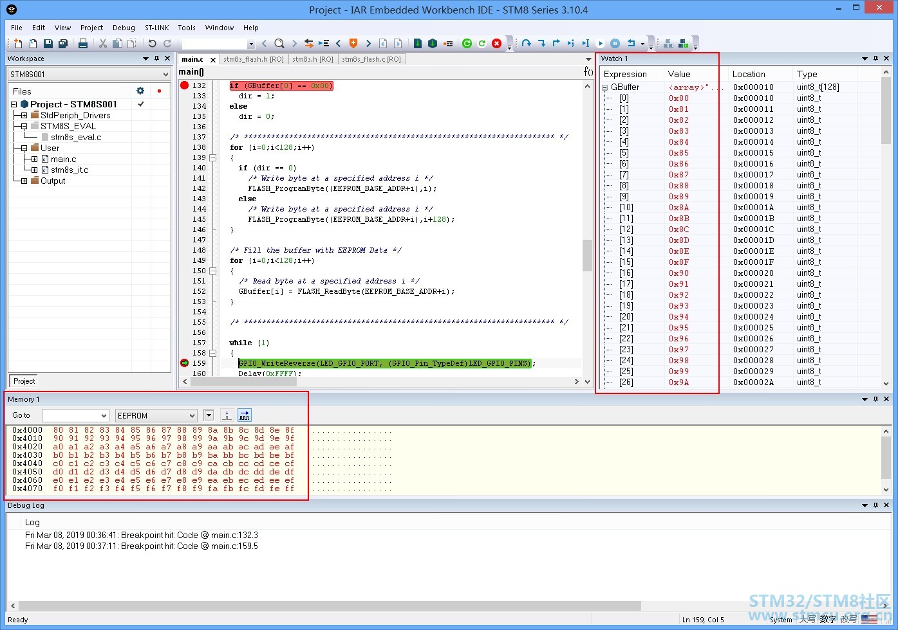Switch to the stm8s_flash.h [RO] tab
Screen dimensions: 898x630
pos(254,59)
